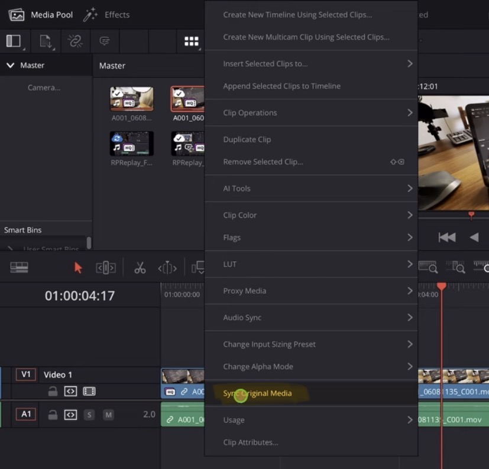Click Append Selected Clips to Timeline
Image resolution: width=489 pixels, height=469 pixels.
(282, 86)
